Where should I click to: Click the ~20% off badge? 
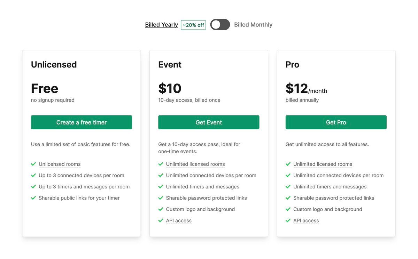[x=193, y=25]
